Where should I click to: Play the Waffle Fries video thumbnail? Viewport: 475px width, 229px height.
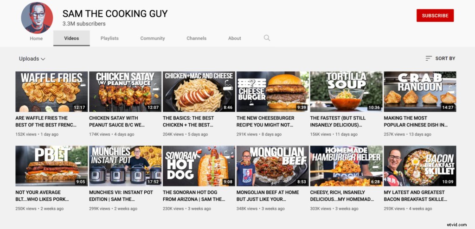click(51, 92)
